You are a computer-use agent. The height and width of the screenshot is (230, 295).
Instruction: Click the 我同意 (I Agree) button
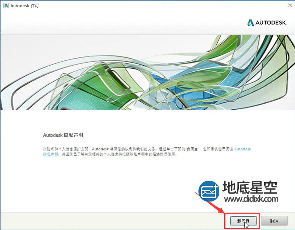[x=243, y=221]
